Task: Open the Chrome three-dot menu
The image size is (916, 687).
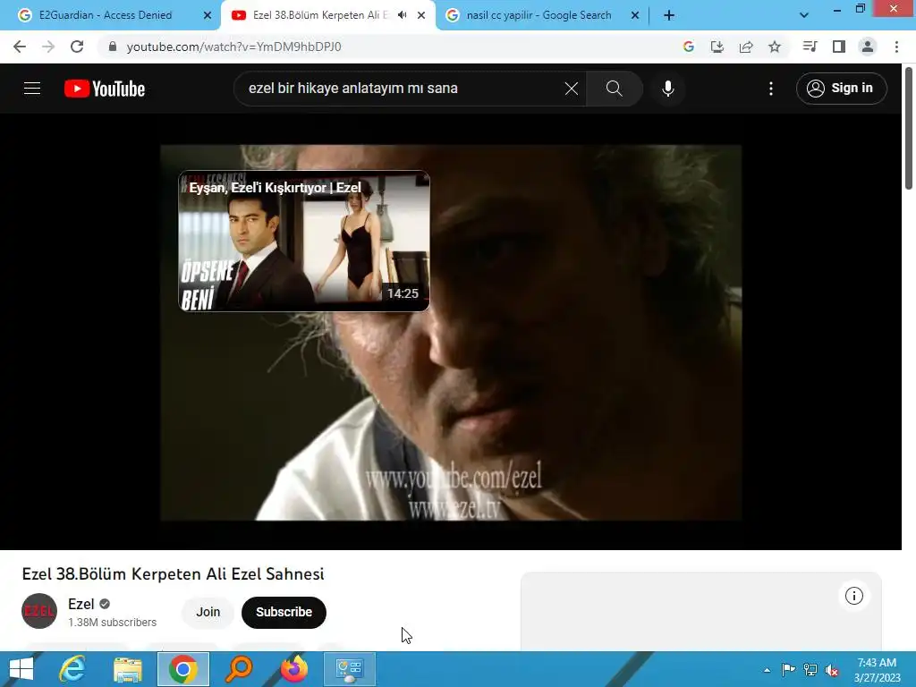Action: (896, 47)
